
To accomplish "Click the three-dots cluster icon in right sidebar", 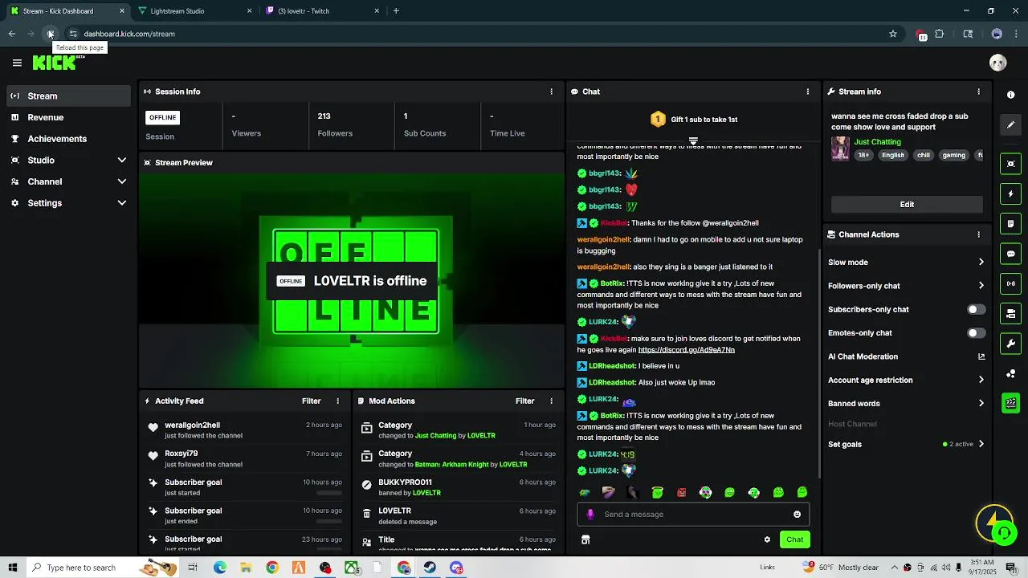I will pos(1010,373).
